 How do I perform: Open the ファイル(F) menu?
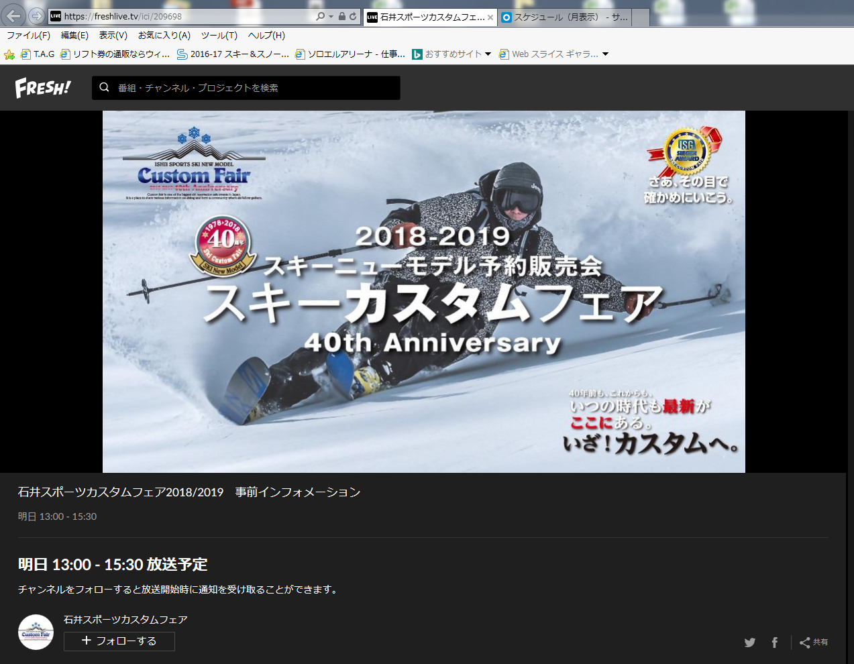28,36
